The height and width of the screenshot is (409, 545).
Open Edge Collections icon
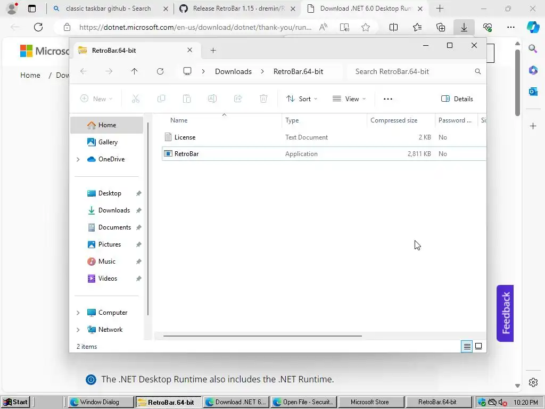441,27
